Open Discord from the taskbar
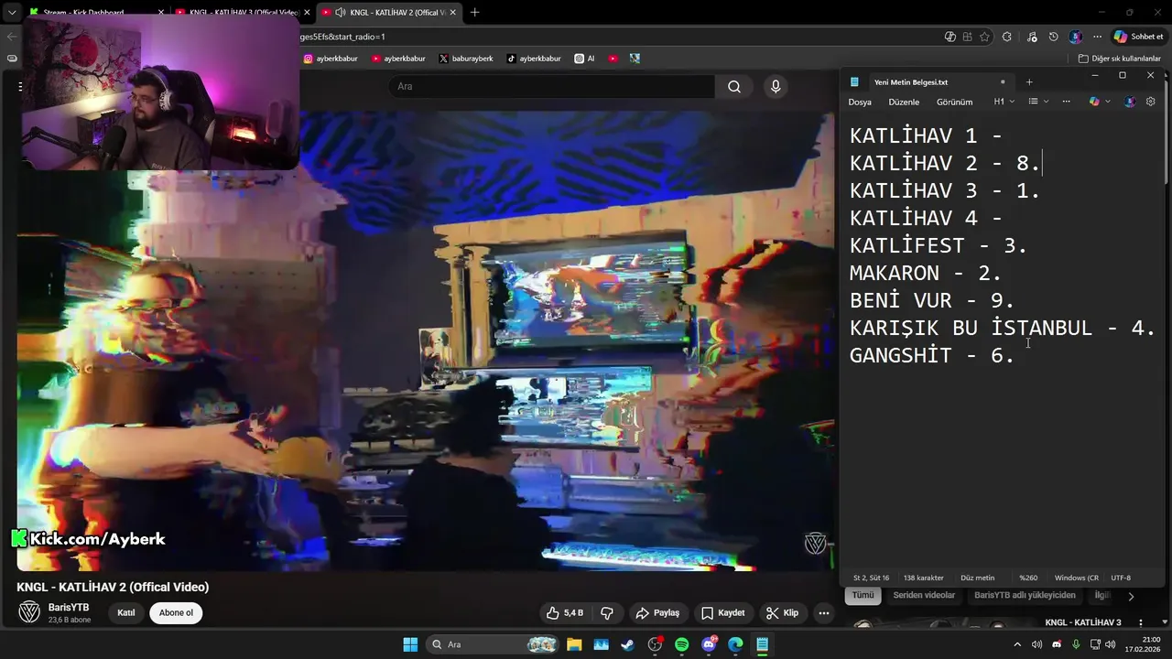This screenshot has height=659, width=1172. 709,644
